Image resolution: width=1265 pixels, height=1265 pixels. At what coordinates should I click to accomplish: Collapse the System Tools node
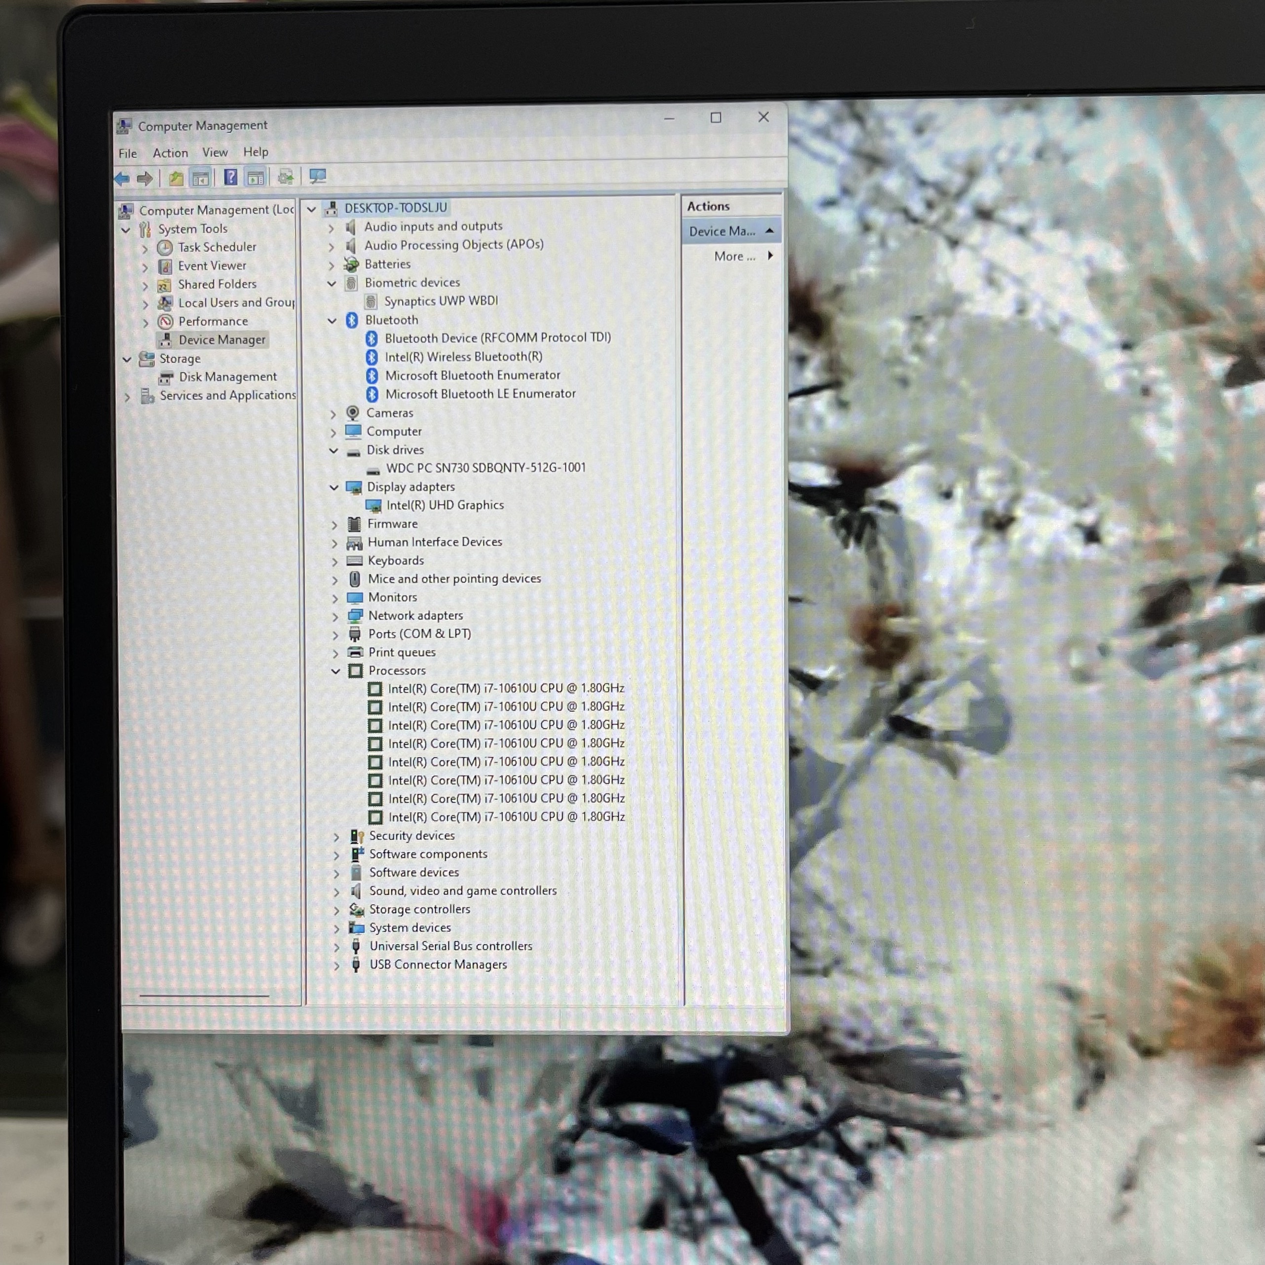[126, 230]
